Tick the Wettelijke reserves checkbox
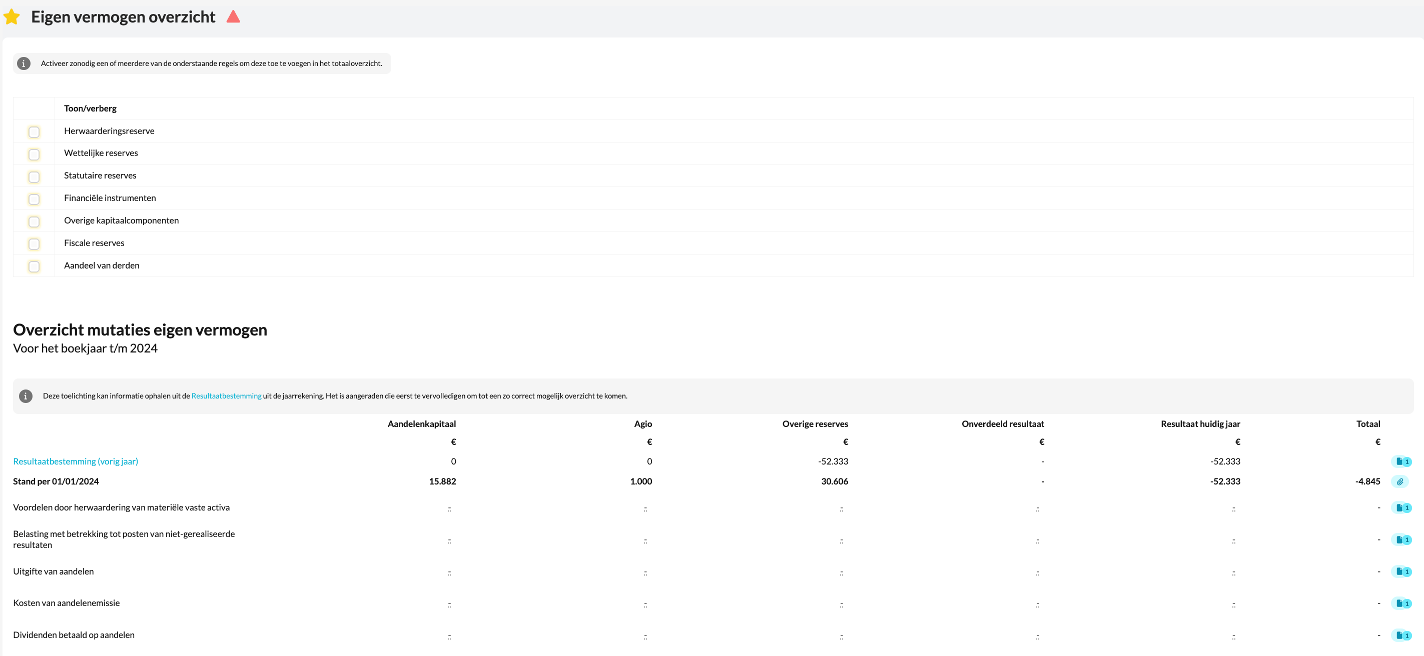 click(x=34, y=154)
